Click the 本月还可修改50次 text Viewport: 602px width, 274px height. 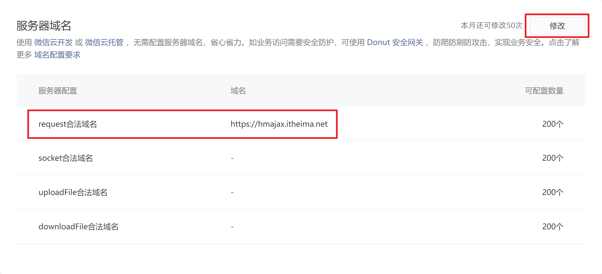491,26
